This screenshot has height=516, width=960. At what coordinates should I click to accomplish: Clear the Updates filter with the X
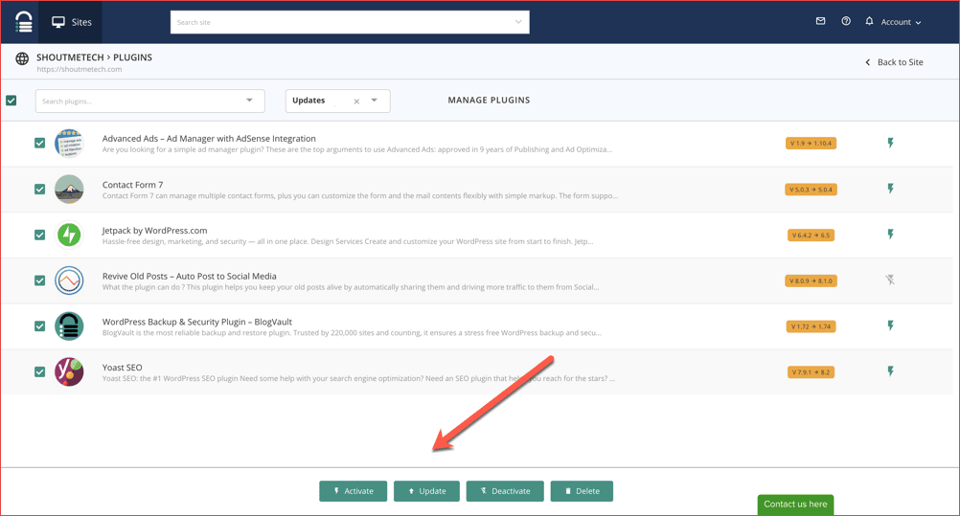(356, 101)
